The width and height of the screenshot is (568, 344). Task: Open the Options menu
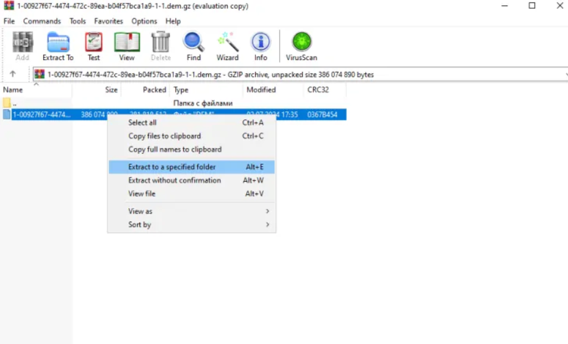(x=144, y=21)
